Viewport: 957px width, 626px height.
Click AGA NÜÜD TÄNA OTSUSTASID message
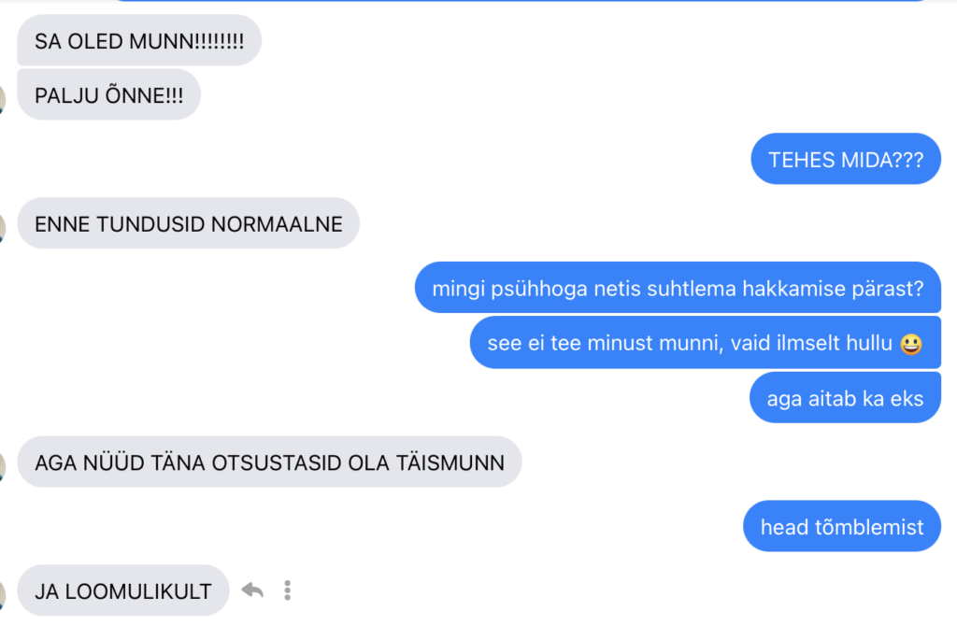tap(269, 462)
